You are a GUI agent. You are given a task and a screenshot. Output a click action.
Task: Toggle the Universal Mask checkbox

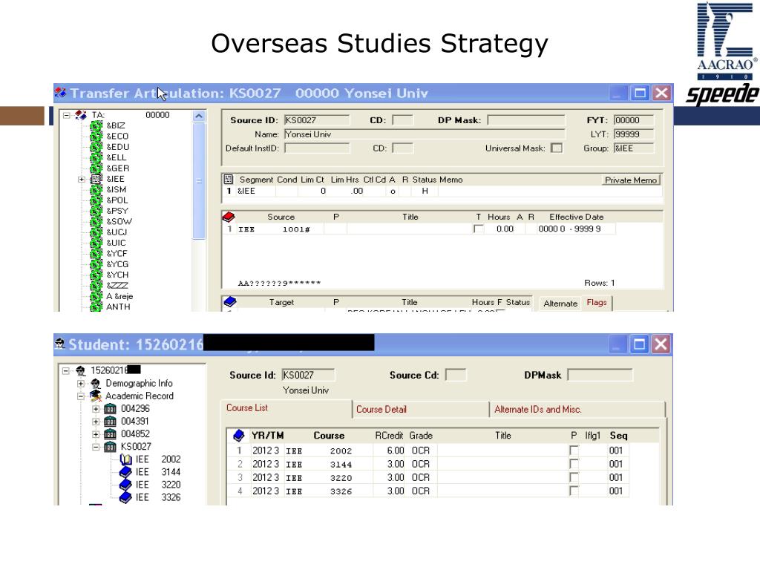pos(557,148)
